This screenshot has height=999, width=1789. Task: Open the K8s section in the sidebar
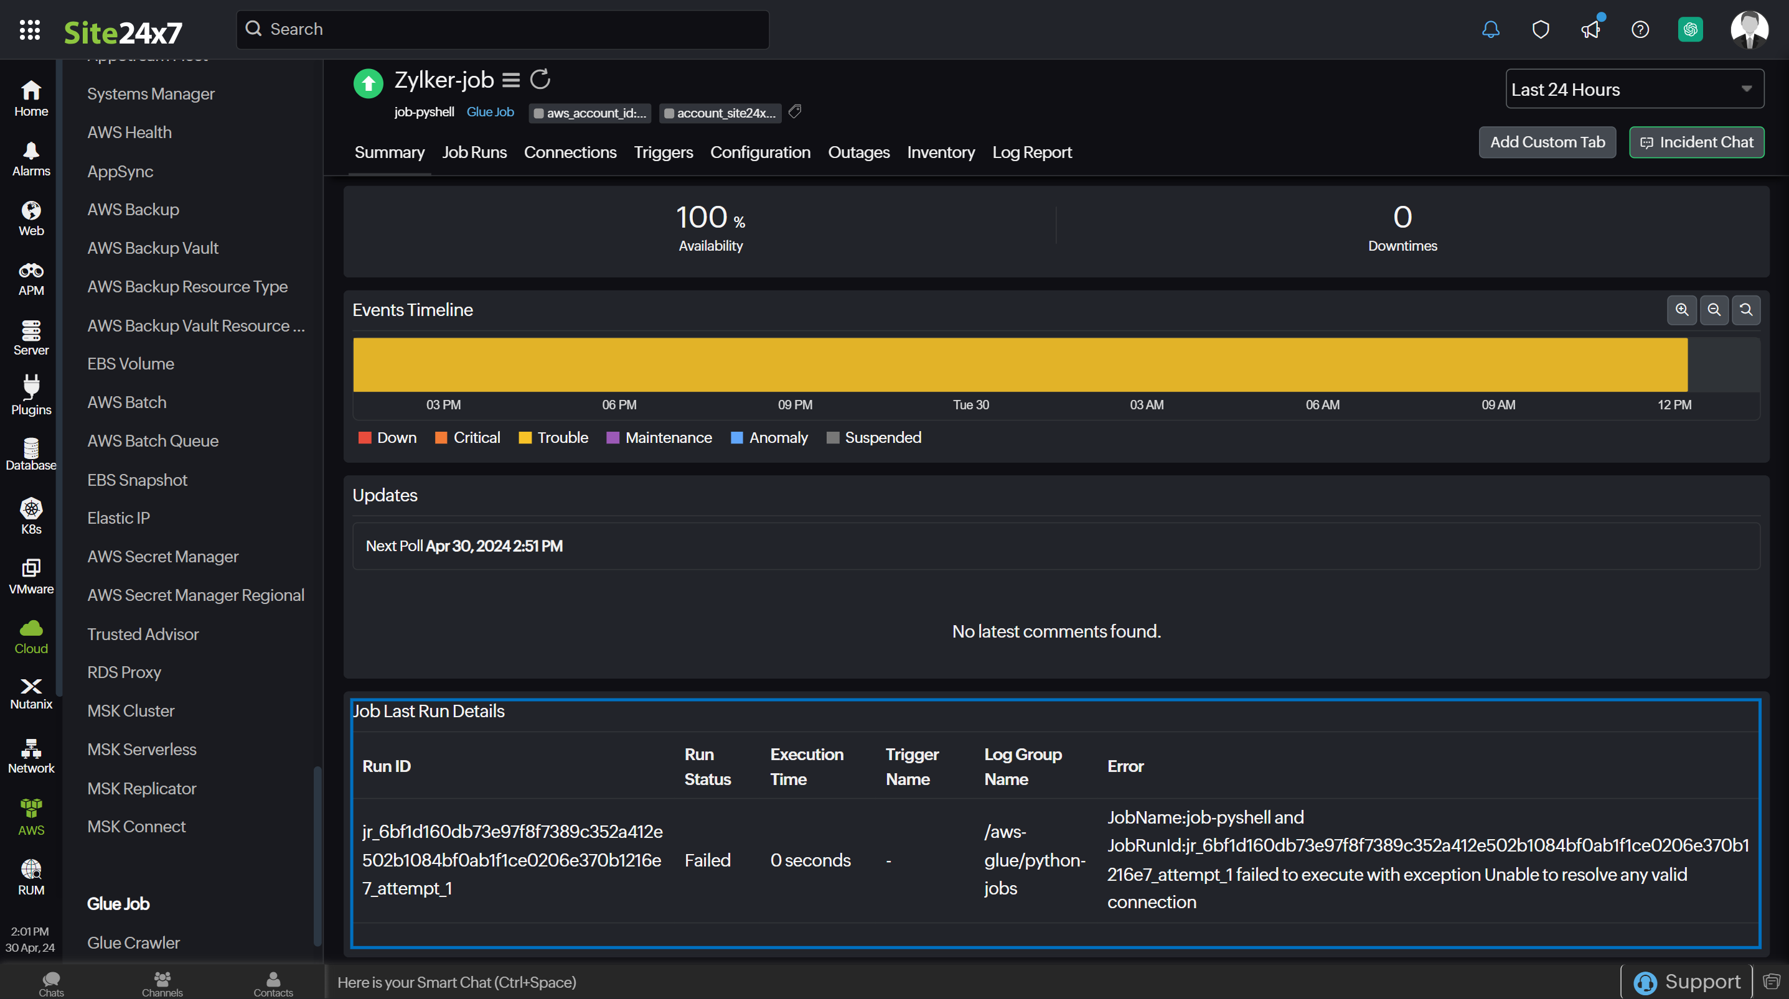coord(31,516)
